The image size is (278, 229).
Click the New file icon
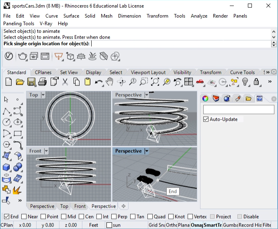tap(9, 82)
